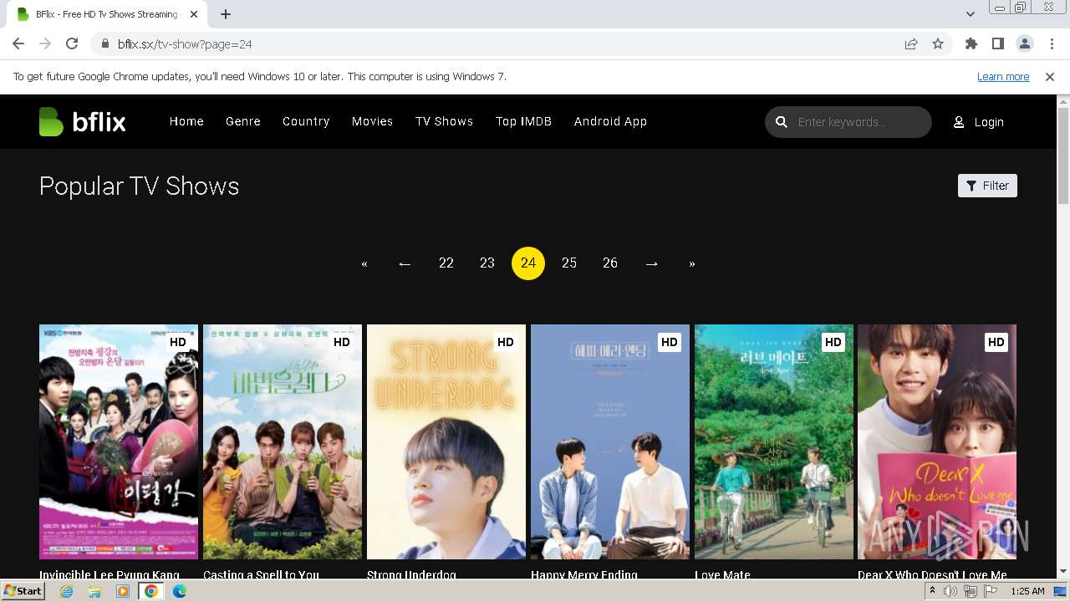Open the Top IMDB page
The image size is (1070, 602).
[x=523, y=121]
